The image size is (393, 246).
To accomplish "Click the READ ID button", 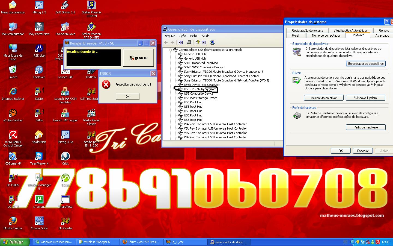I will coord(138,58).
